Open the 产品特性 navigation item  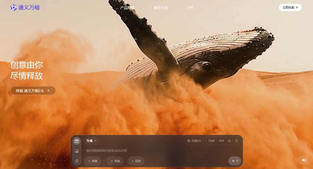coord(127,7)
